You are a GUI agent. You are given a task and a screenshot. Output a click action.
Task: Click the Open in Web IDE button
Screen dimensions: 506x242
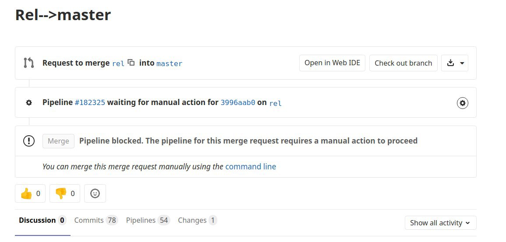point(332,63)
